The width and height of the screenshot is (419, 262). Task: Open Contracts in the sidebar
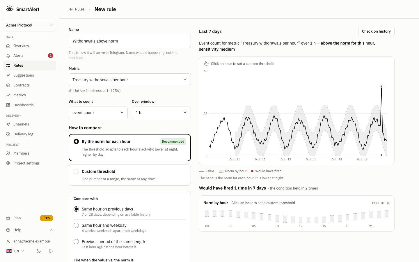point(29,85)
